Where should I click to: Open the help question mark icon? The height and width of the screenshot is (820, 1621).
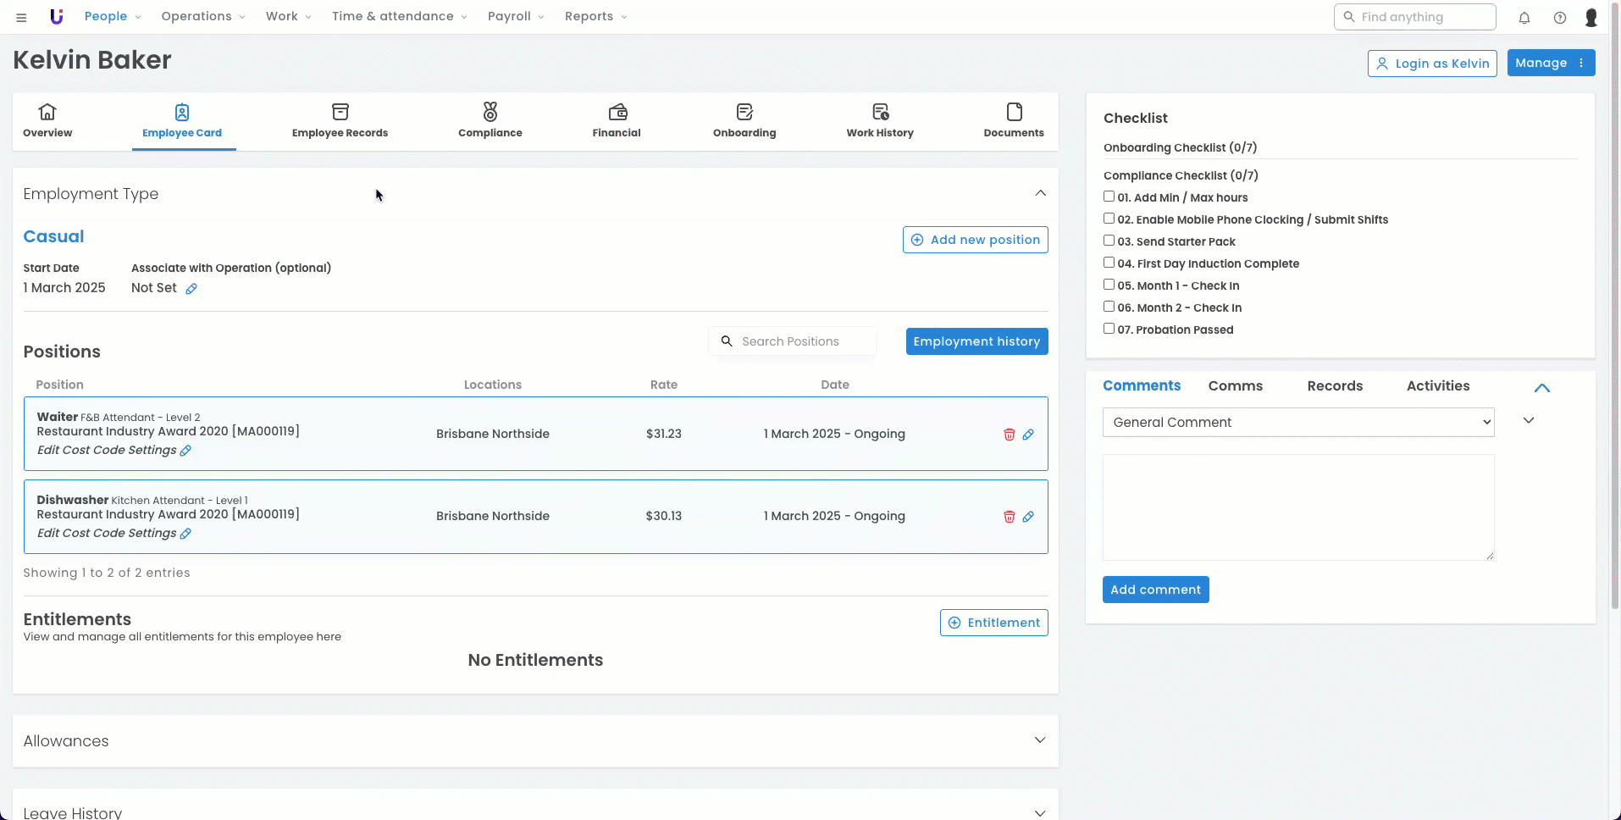(1559, 17)
